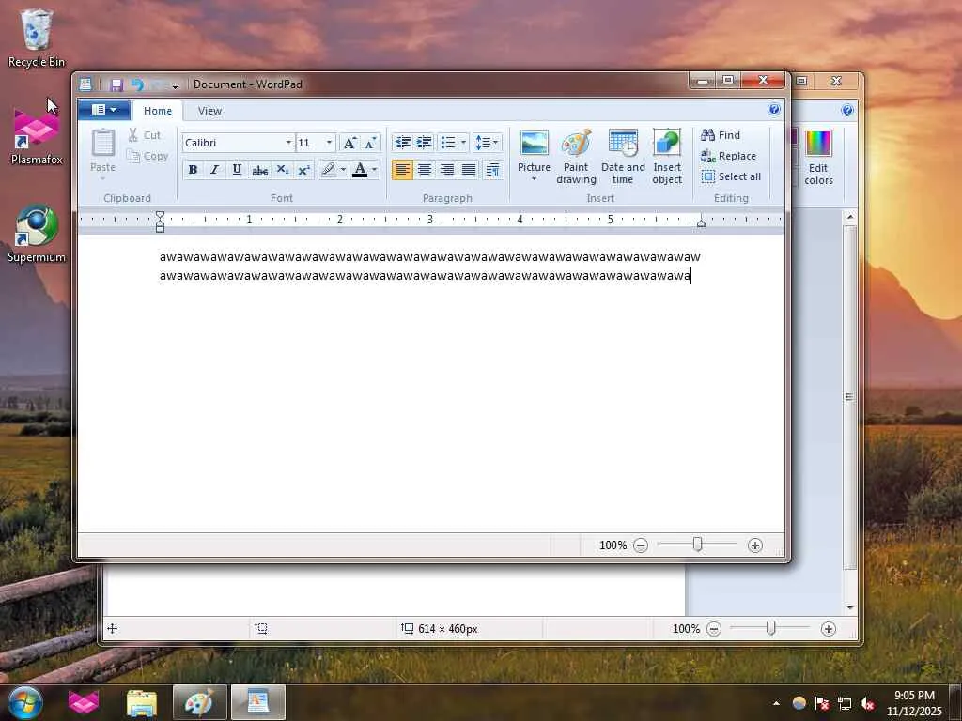Click the line spacing icon
Screen dimensions: 962x721
click(483, 143)
